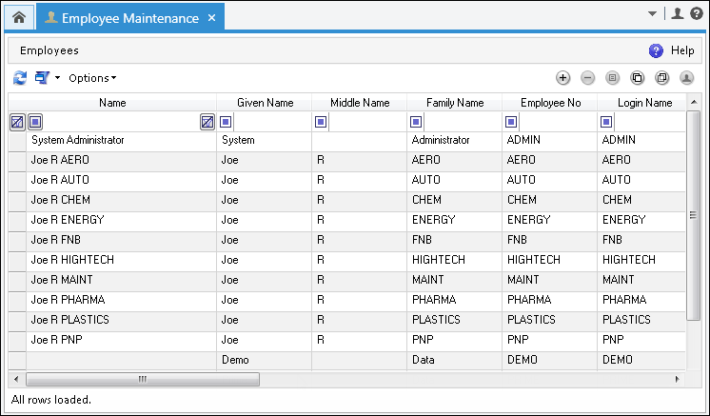This screenshot has height=416, width=710.
Task: Click the duplicate windows icon button
Action: 662,78
